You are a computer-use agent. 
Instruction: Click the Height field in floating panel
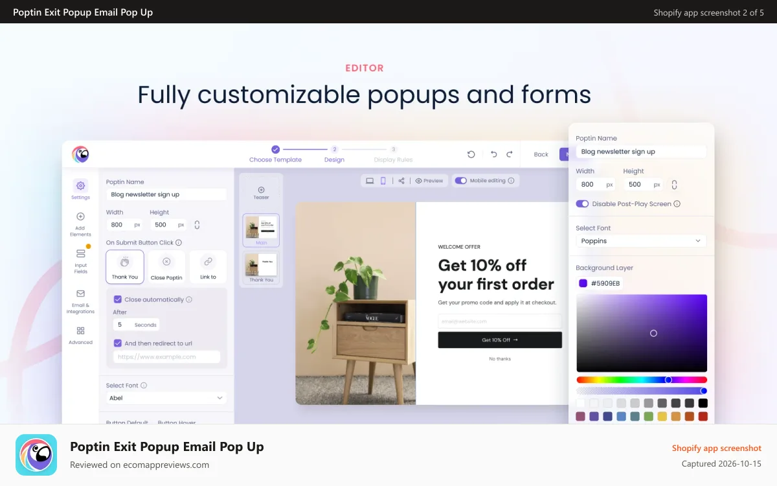click(x=644, y=185)
